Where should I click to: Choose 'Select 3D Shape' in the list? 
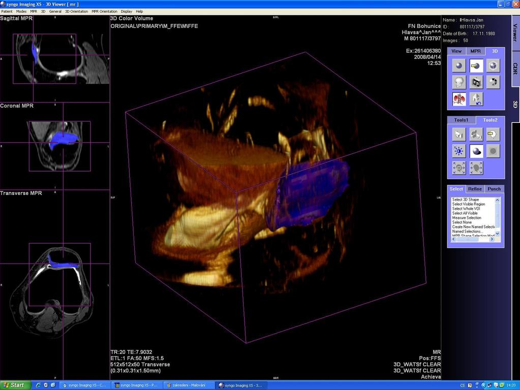coord(466,200)
